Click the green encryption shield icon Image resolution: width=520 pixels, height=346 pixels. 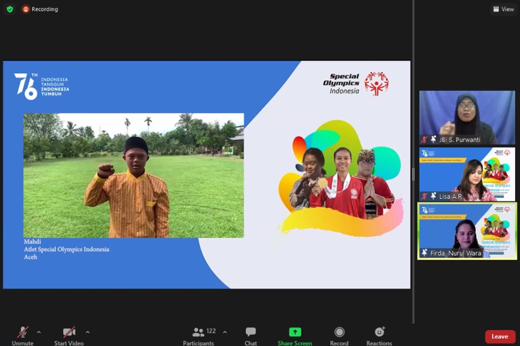tap(10, 9)
